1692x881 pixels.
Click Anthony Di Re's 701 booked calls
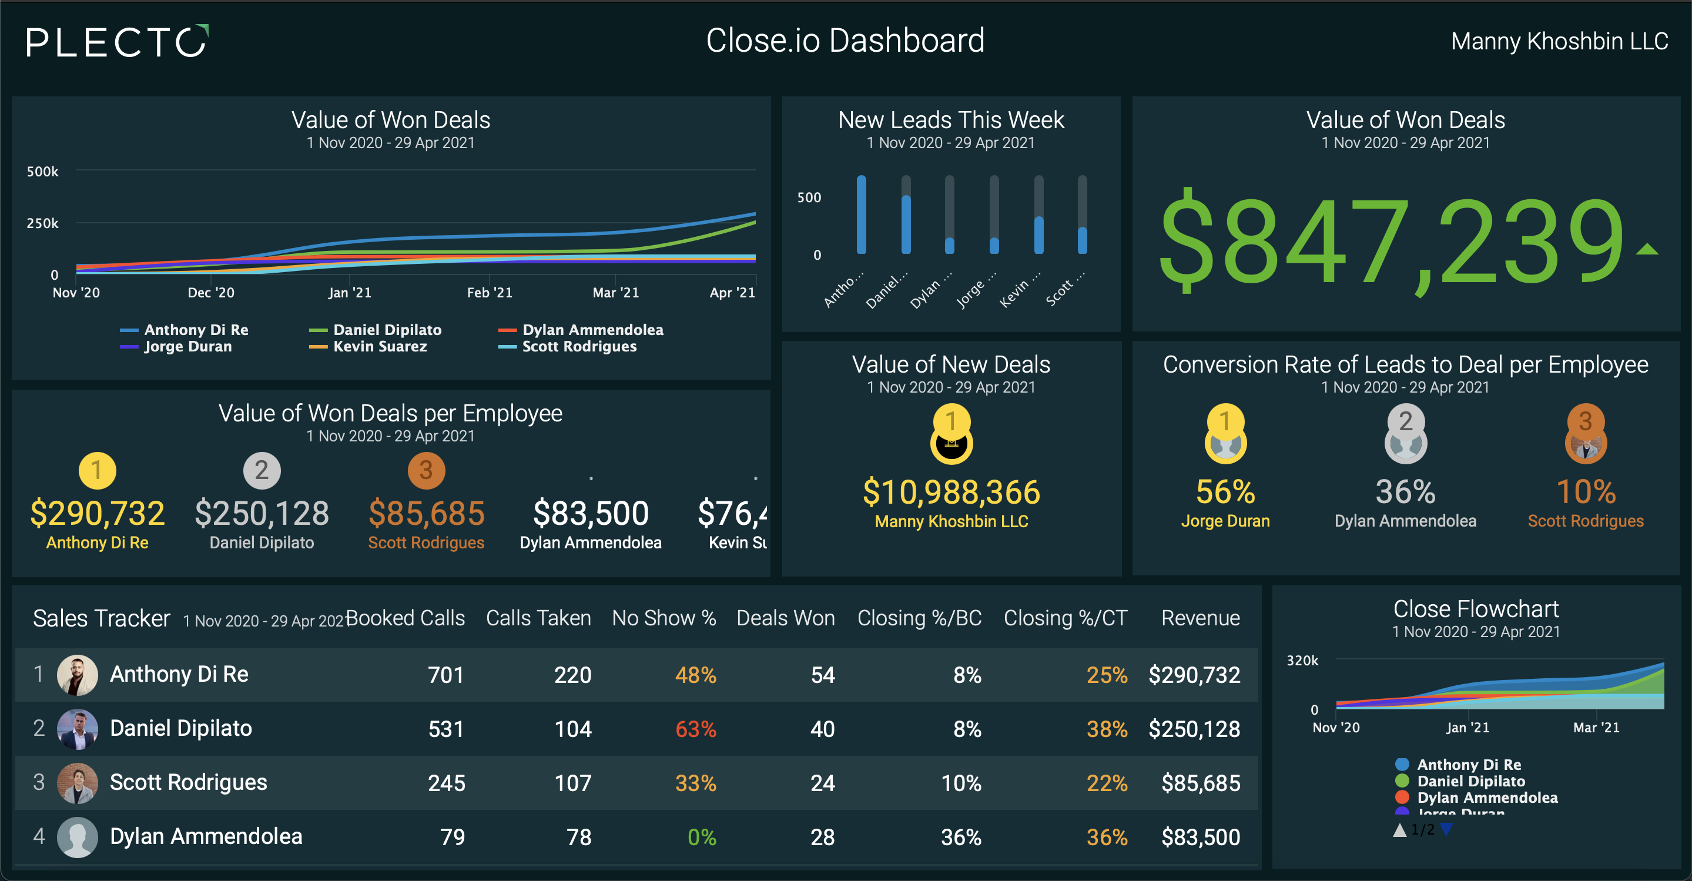pyautogui.click(x=446, y=675)
